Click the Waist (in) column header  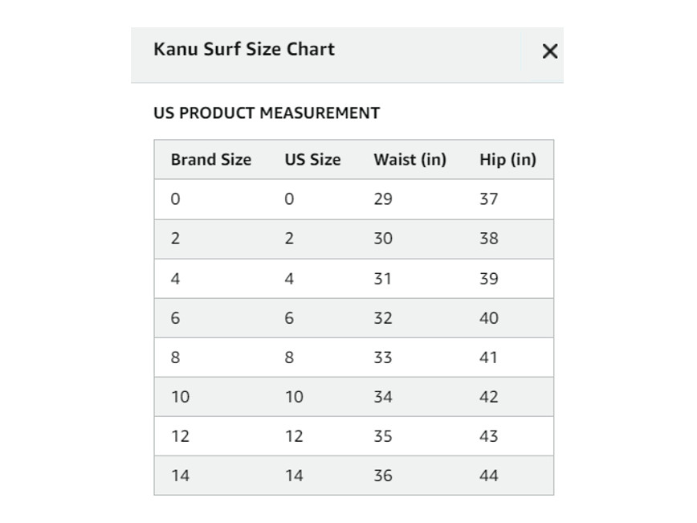410,160
